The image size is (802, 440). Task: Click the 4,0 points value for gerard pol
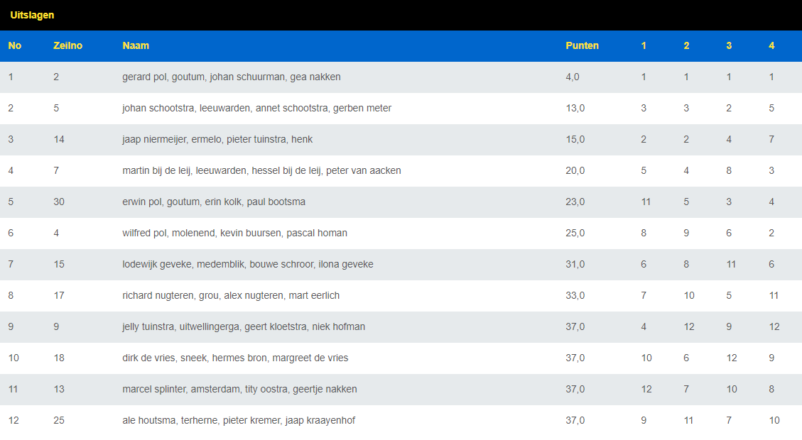coord(573,77)
